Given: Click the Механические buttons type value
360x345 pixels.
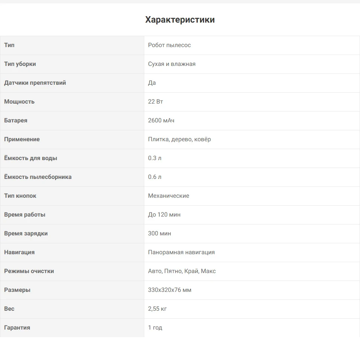Looking at the screenshot, I should click(169, 196).
